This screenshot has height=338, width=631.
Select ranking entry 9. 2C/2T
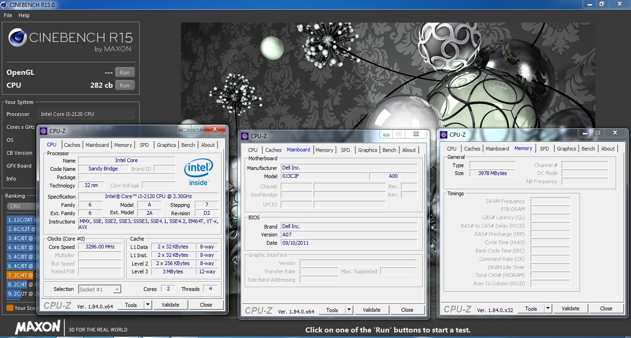[x=21, y=294]
